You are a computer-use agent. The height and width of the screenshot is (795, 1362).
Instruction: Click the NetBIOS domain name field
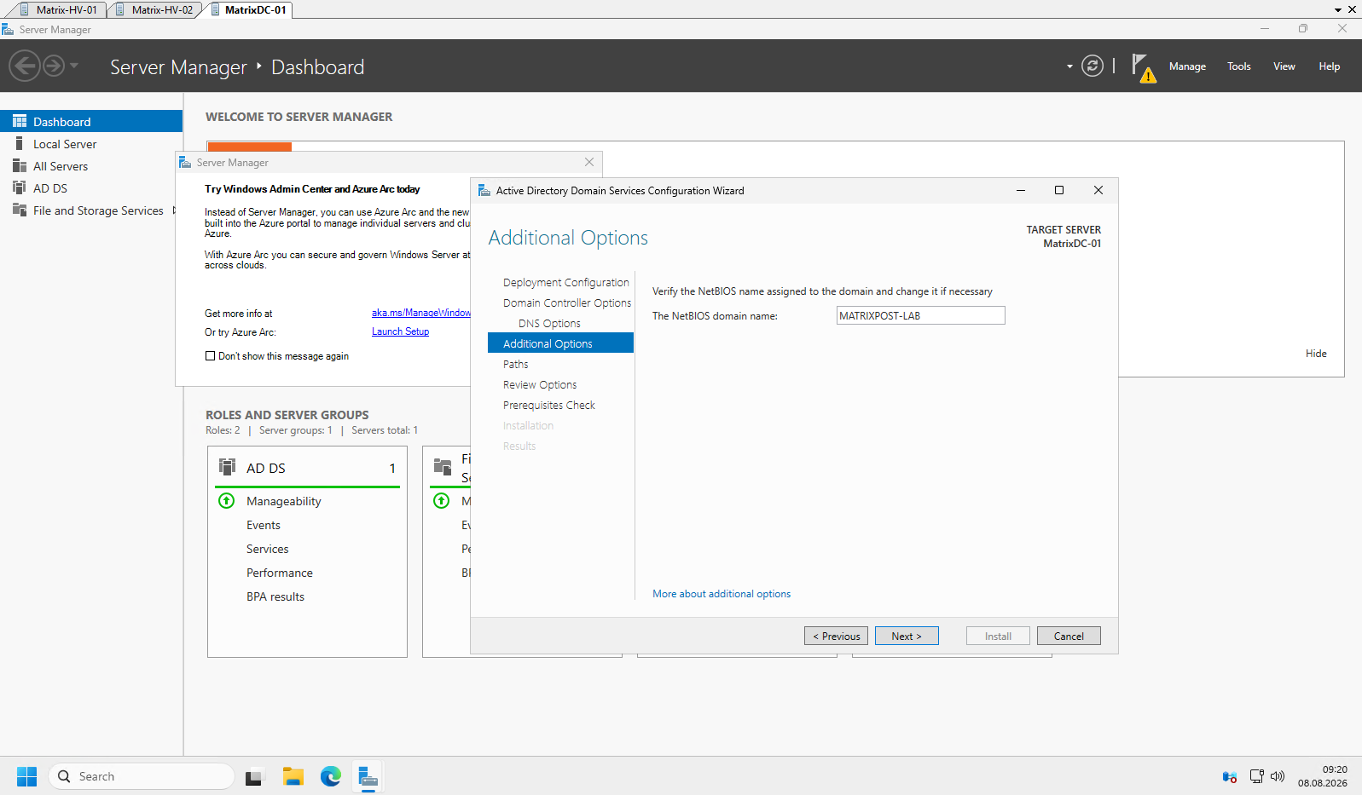coord(920,315)
